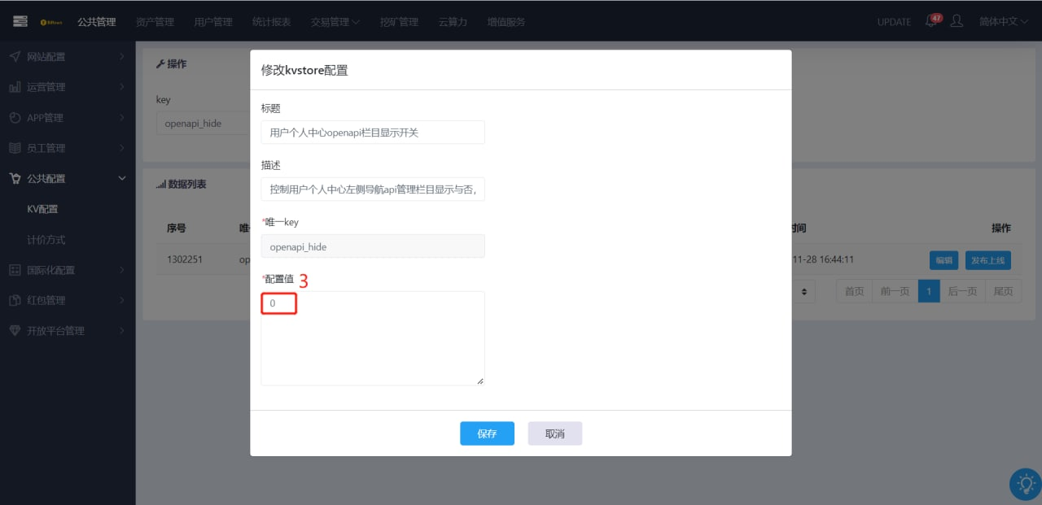Expand the 国际化配置 sidebar section

tap(68, 270)
